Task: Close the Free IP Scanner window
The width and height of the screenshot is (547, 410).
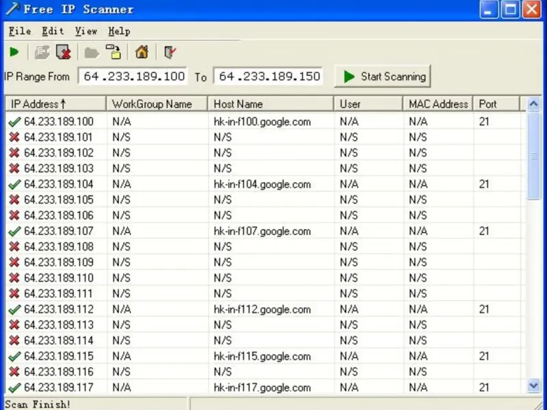Action: (x=531, y=10)
